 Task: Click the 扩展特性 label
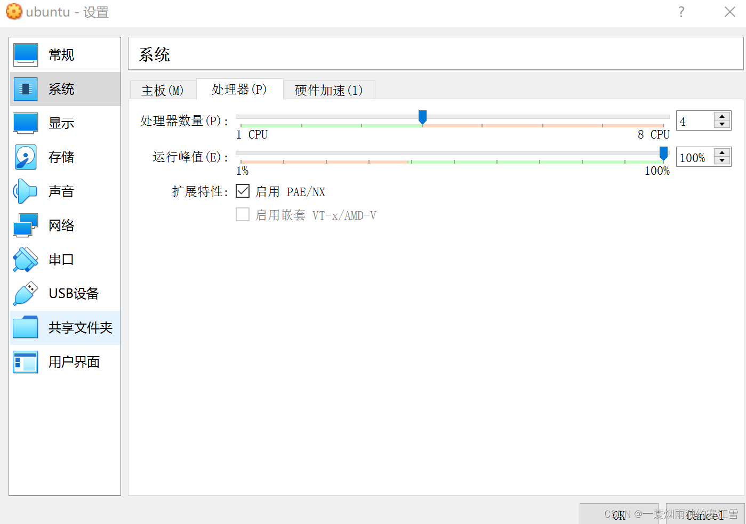[200, 191]
